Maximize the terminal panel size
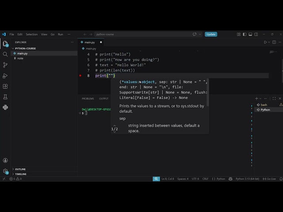Image resolution: width=283 pixels, height=212 pixels. [x=274, y=98]
